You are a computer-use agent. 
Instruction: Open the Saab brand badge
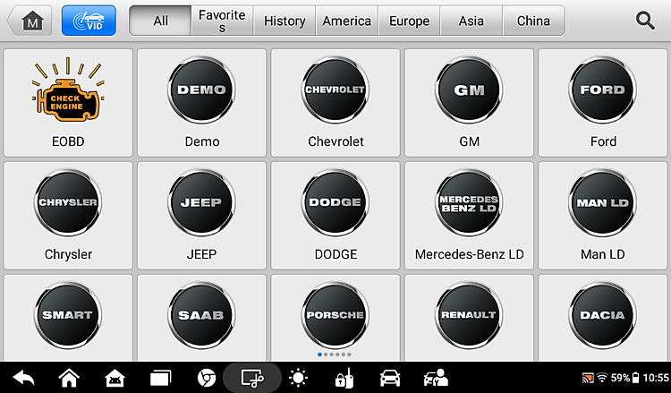(201, 315)
